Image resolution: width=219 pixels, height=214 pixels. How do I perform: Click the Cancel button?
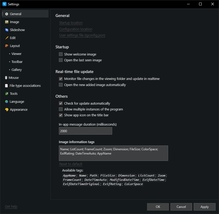181,207
